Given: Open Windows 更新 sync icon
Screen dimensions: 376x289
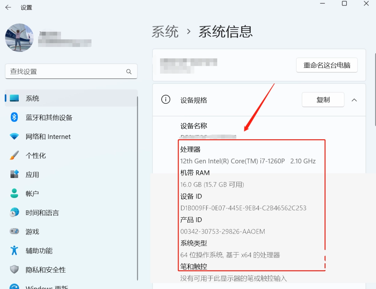Looking at the screenshot, I should click(x=14, y=287).
